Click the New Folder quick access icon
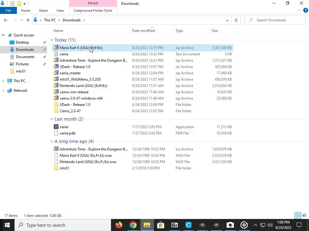This screenshot has width=309, height=231. pyautogui.click(x=19, y=3)
